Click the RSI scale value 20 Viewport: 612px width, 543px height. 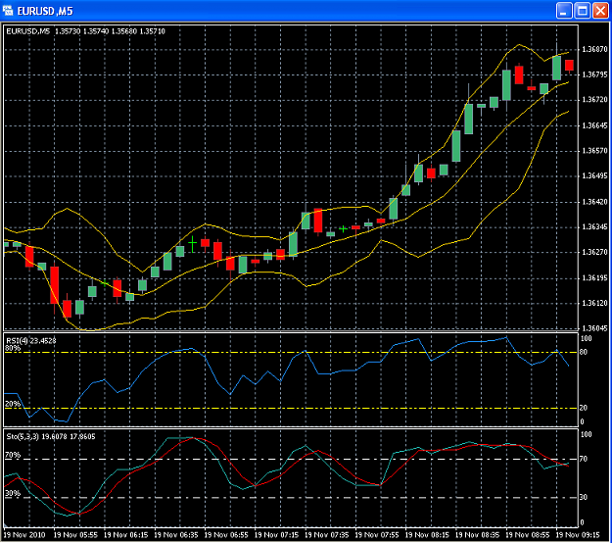coord(584,408)
